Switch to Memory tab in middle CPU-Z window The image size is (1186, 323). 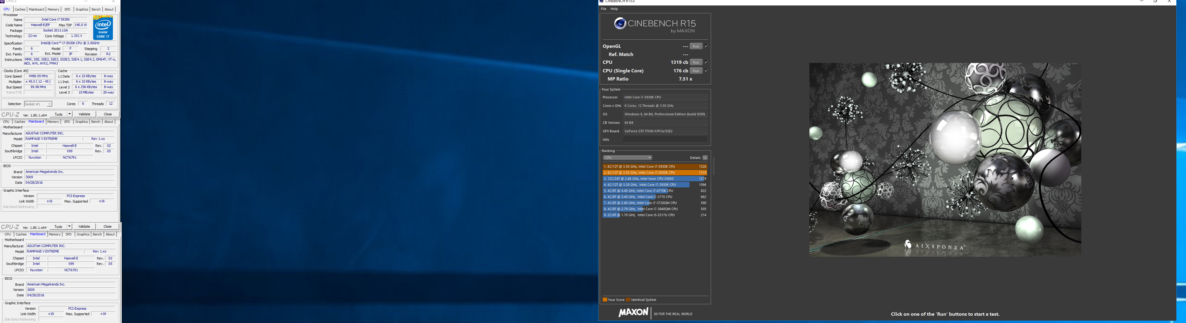53,122
